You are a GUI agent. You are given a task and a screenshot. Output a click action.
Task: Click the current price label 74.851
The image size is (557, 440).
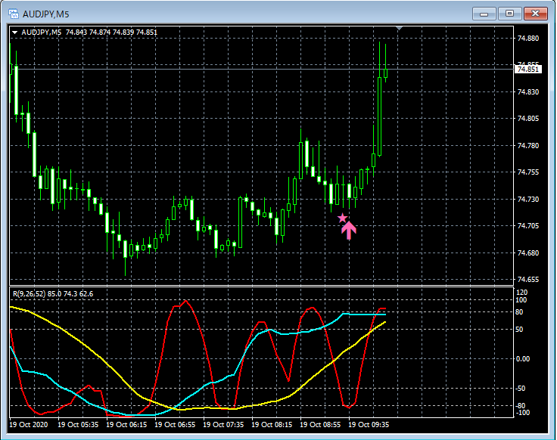(x=528, y=70)
